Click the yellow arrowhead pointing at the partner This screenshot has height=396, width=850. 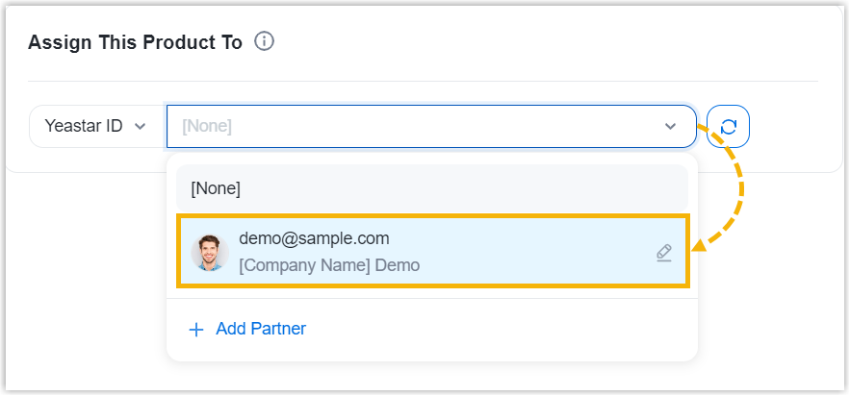point(699,246)
